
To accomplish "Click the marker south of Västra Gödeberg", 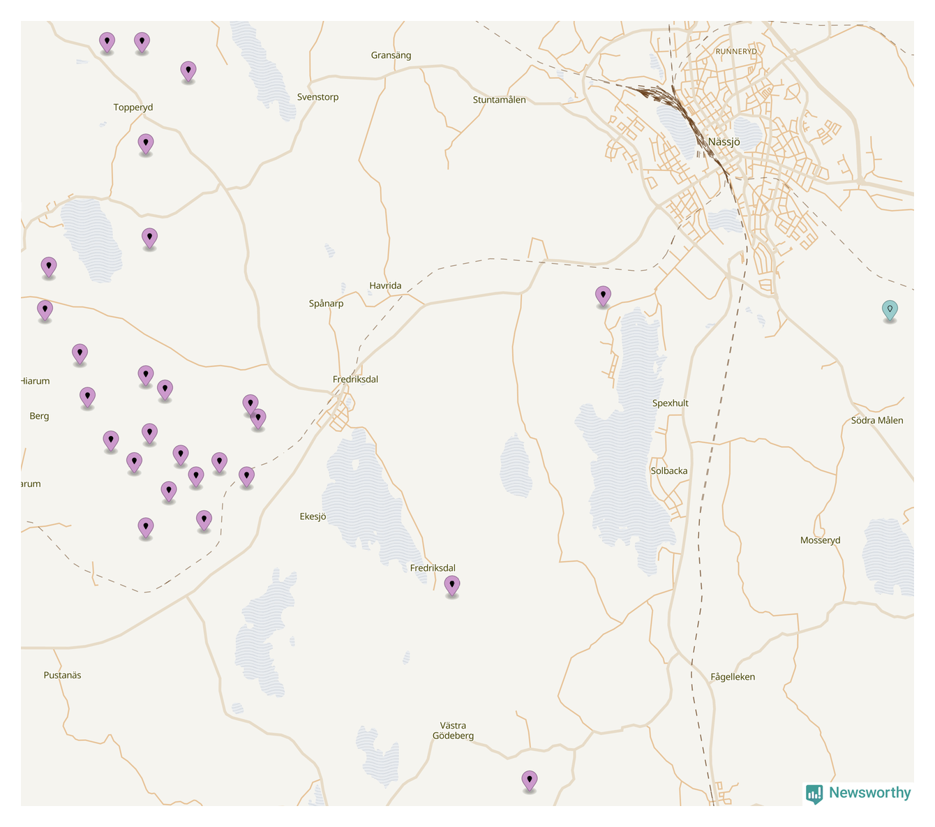I will [x=530, y=780].
